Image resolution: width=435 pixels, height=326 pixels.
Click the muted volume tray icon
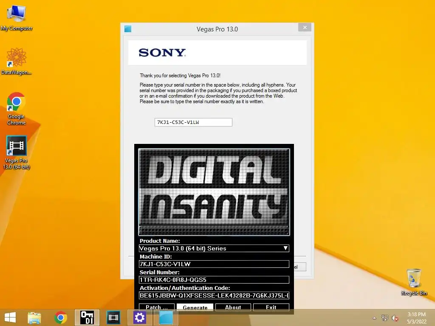pos(395,318)
